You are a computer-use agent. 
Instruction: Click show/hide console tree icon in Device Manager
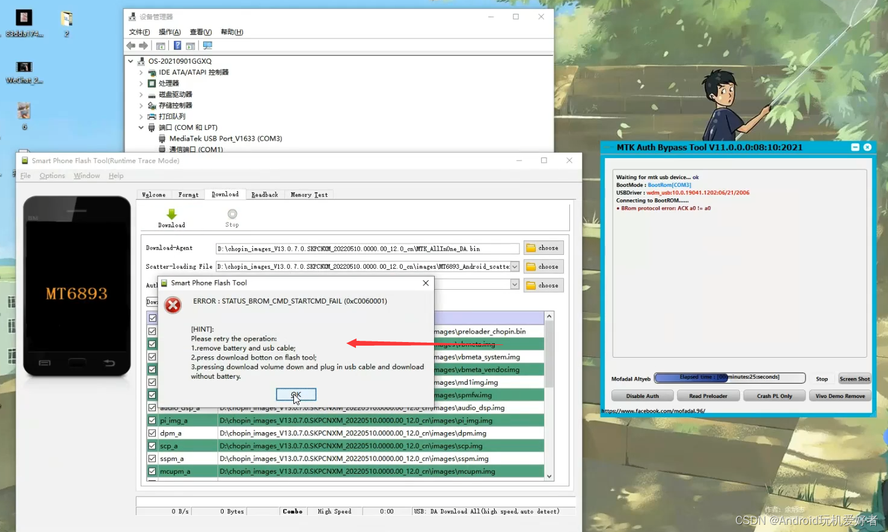pyautogui.click(x=161, y=46)
